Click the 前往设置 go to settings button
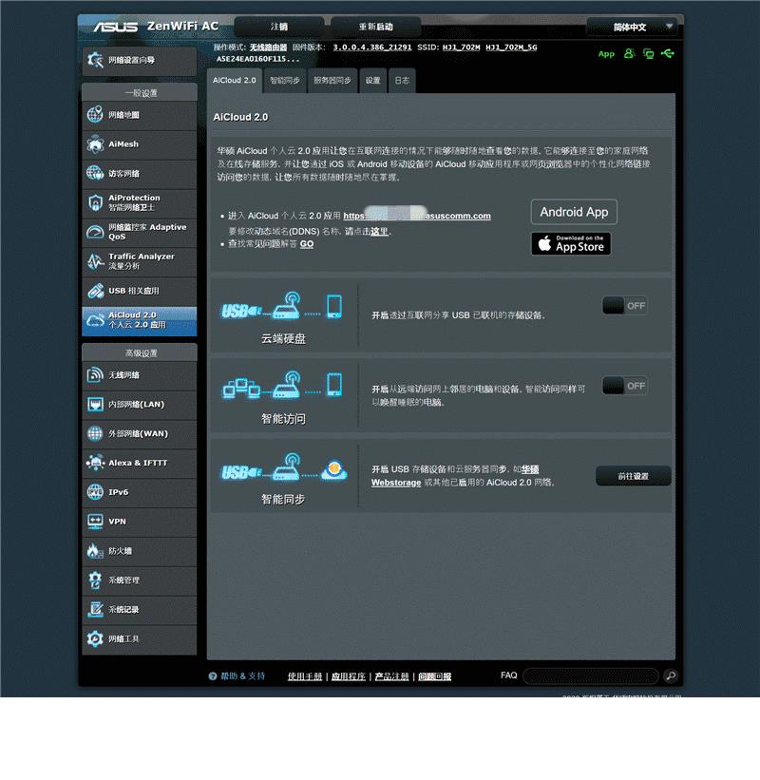Image resolution: width=760 pixels, height=780 pixels. [633, 476]
